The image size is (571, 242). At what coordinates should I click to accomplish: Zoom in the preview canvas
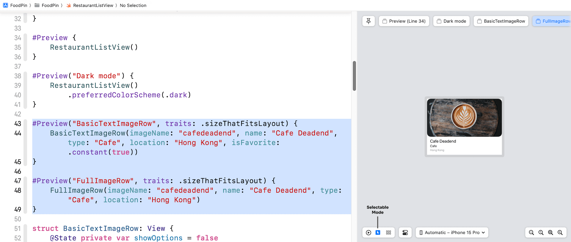point(560,232)
